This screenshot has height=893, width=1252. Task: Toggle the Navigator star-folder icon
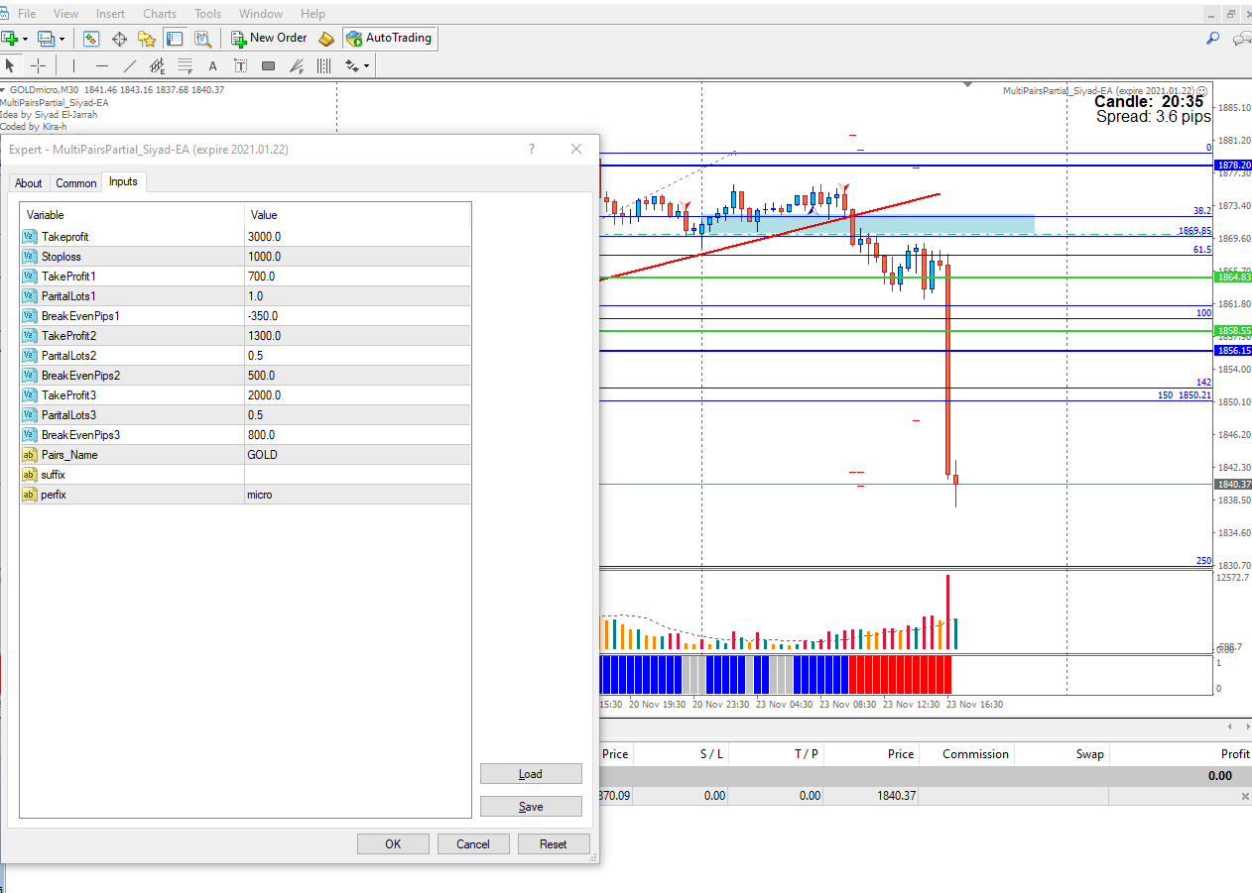point(147,39)
